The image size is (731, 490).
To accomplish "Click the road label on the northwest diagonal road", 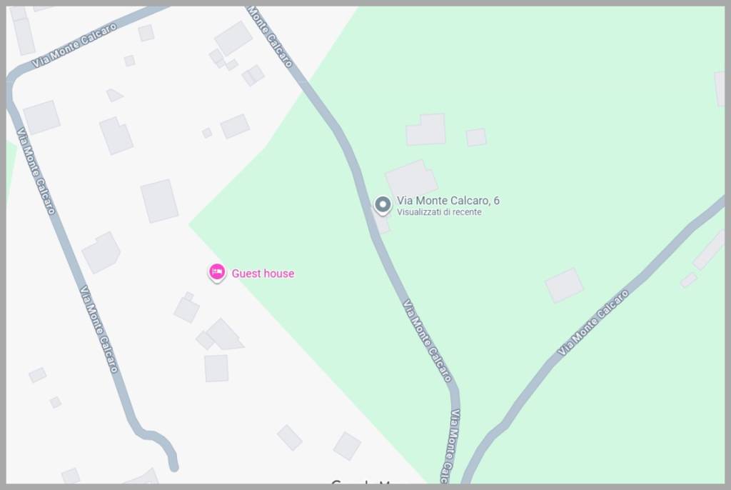I will point(74,46).
